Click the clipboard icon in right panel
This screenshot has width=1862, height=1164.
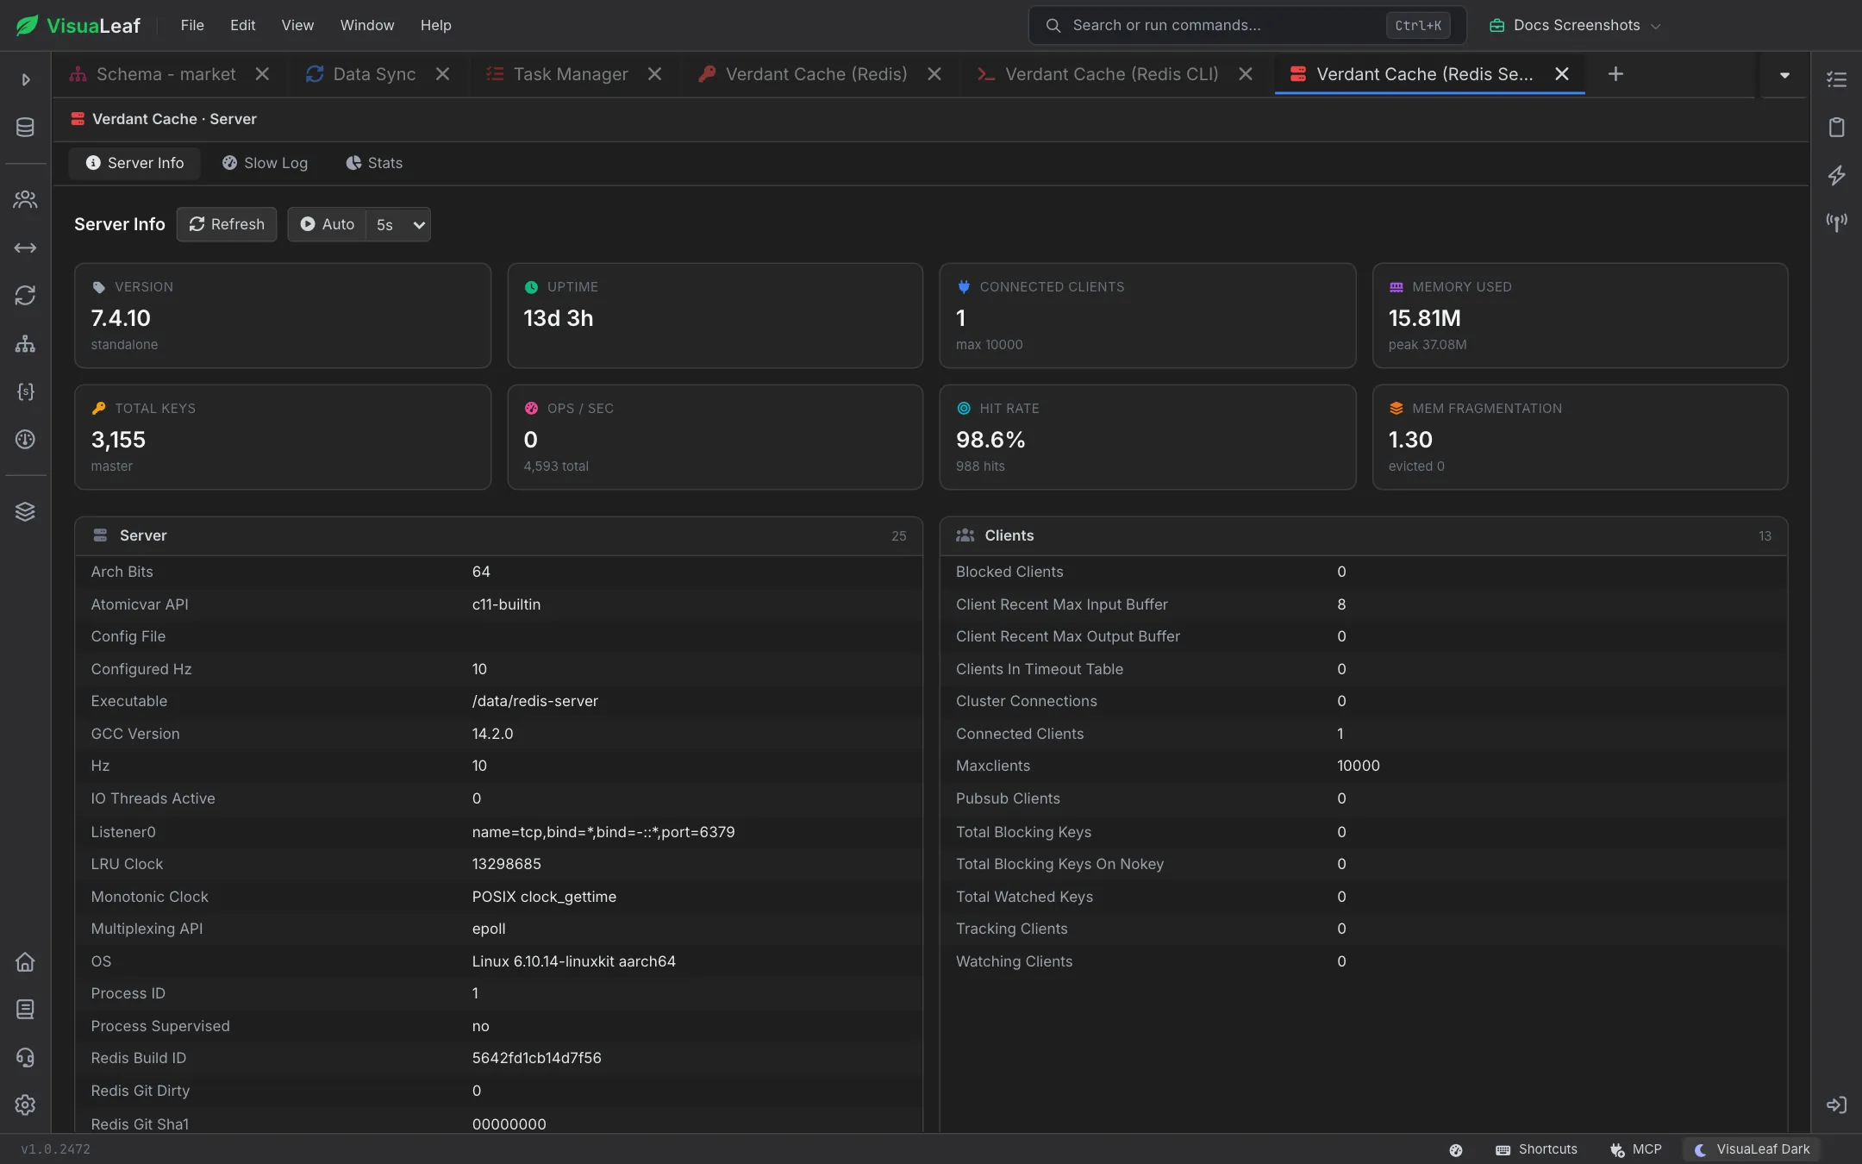pos(1836,128)
